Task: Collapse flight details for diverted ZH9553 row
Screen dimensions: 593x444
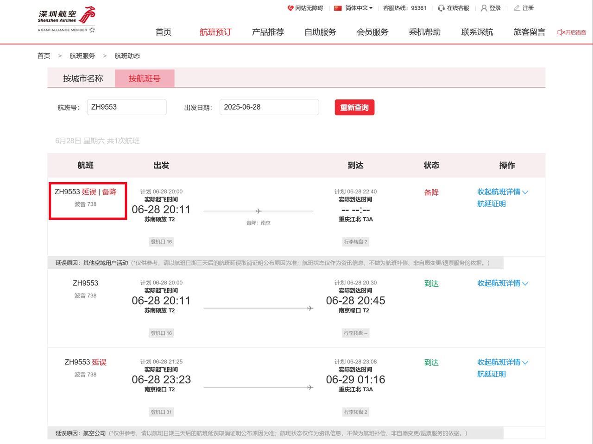Action: point(502,192)
